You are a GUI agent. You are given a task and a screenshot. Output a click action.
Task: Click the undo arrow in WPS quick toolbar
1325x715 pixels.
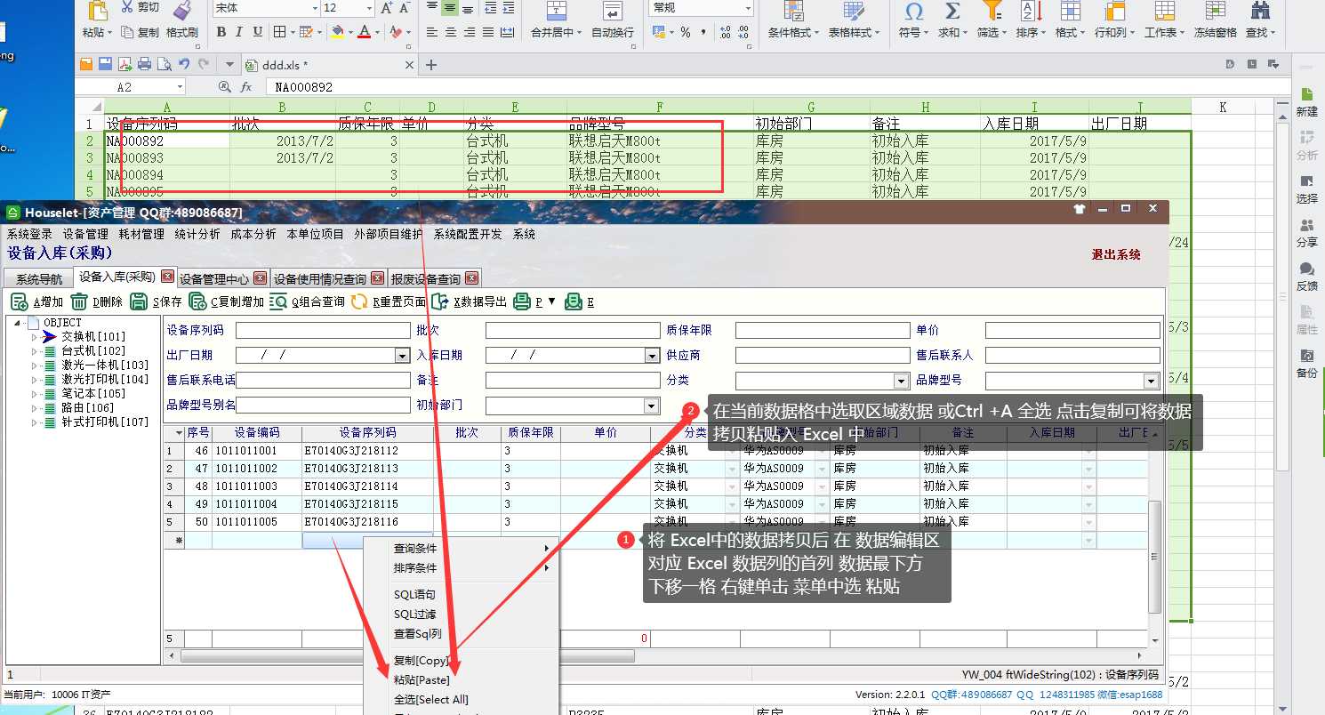tap(184, 64)
